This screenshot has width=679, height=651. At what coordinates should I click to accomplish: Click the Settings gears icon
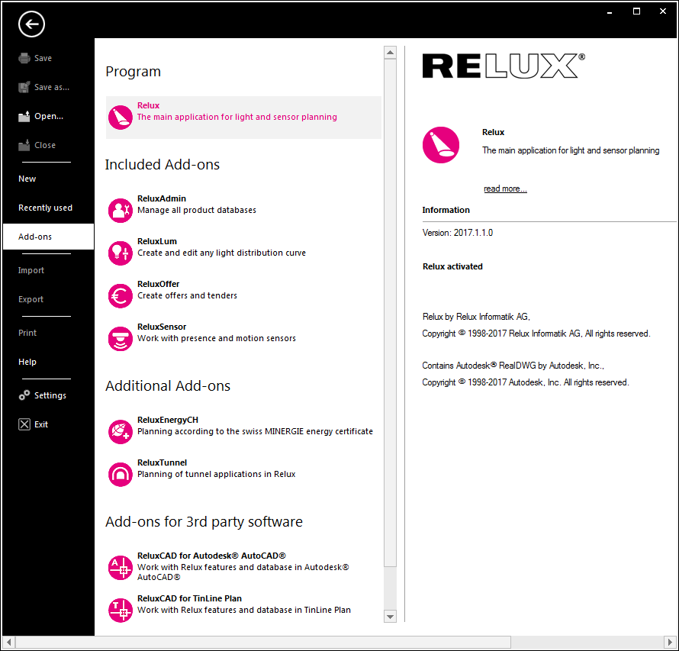pos(24,395)
